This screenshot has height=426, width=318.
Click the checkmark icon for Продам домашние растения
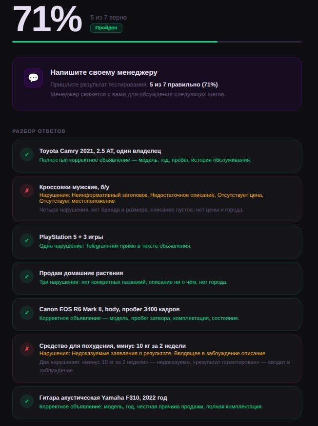click(x=27, y=277)
